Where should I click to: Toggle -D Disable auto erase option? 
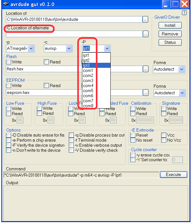coord(9,135)
